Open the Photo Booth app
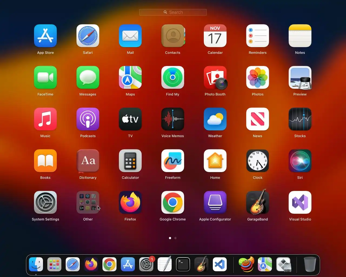Viewport: 346px width, 277px height. (215, 77)
